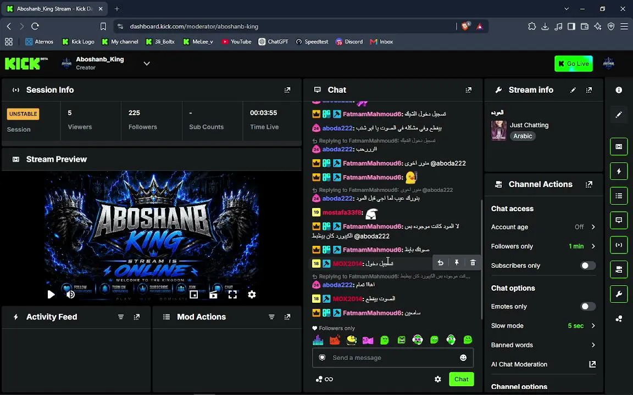Open Followers only duration chevron
Viewport: 633px width, 395px height.
[x=593, y=246]
